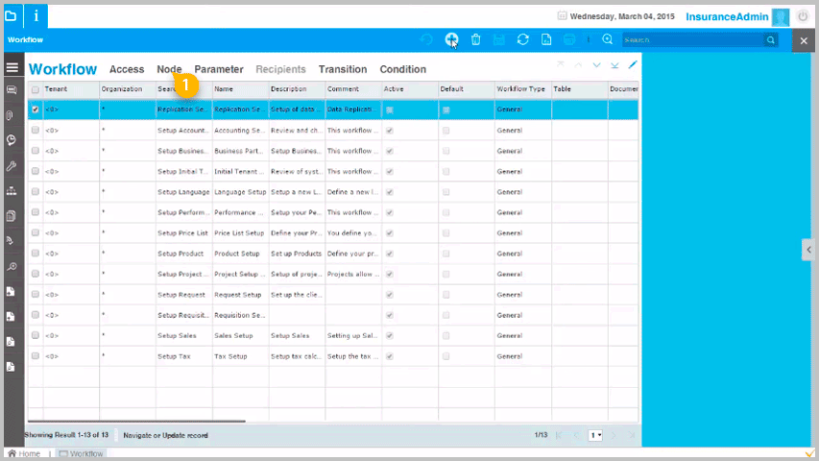Toggle the select-all checkbox in header

coord(35,89)
